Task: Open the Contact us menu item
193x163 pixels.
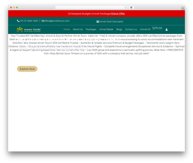Action: coord(131,29)
